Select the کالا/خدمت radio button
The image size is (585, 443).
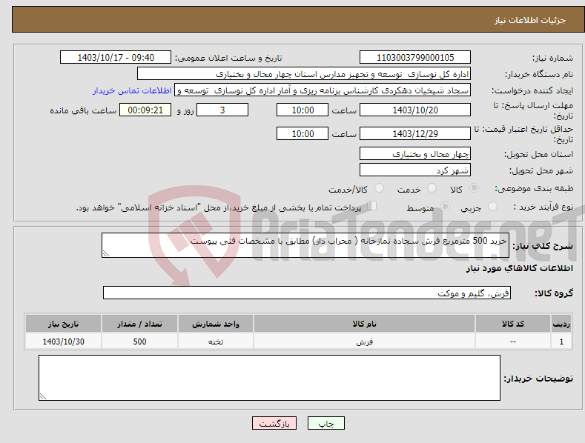[379, 188]
